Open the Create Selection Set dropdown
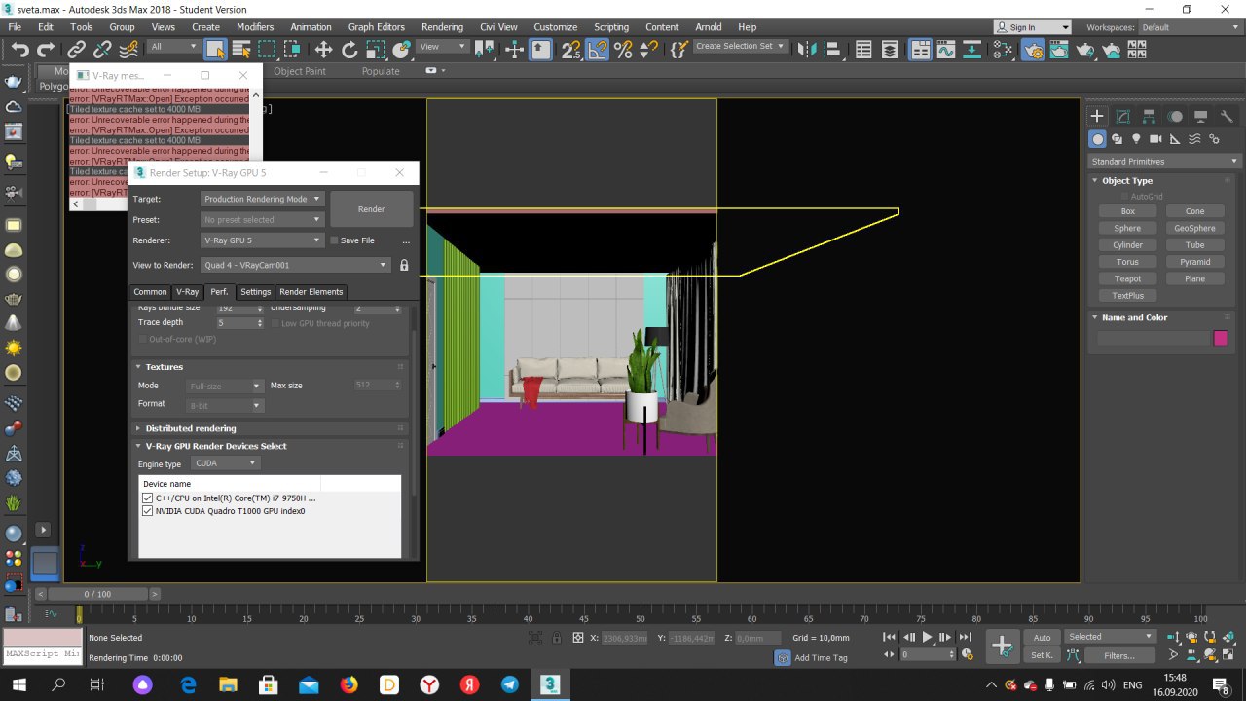Image resolution: width=1246 pixels, height=701 pixels. tap(740, 46)
